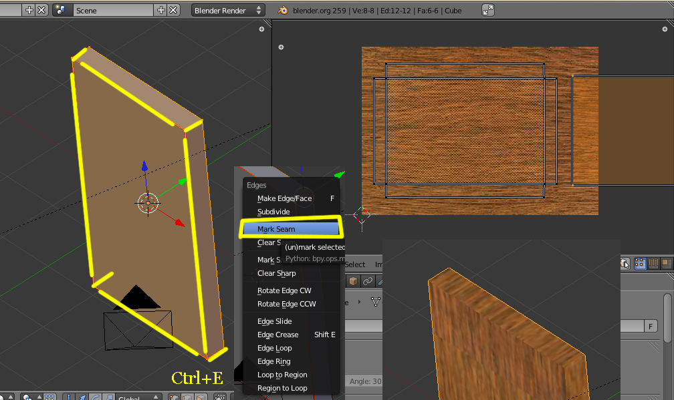The height and width of the screenshot is (400, 674).
Task: Choose Subdivide from Edges menu
Action: 291,212
